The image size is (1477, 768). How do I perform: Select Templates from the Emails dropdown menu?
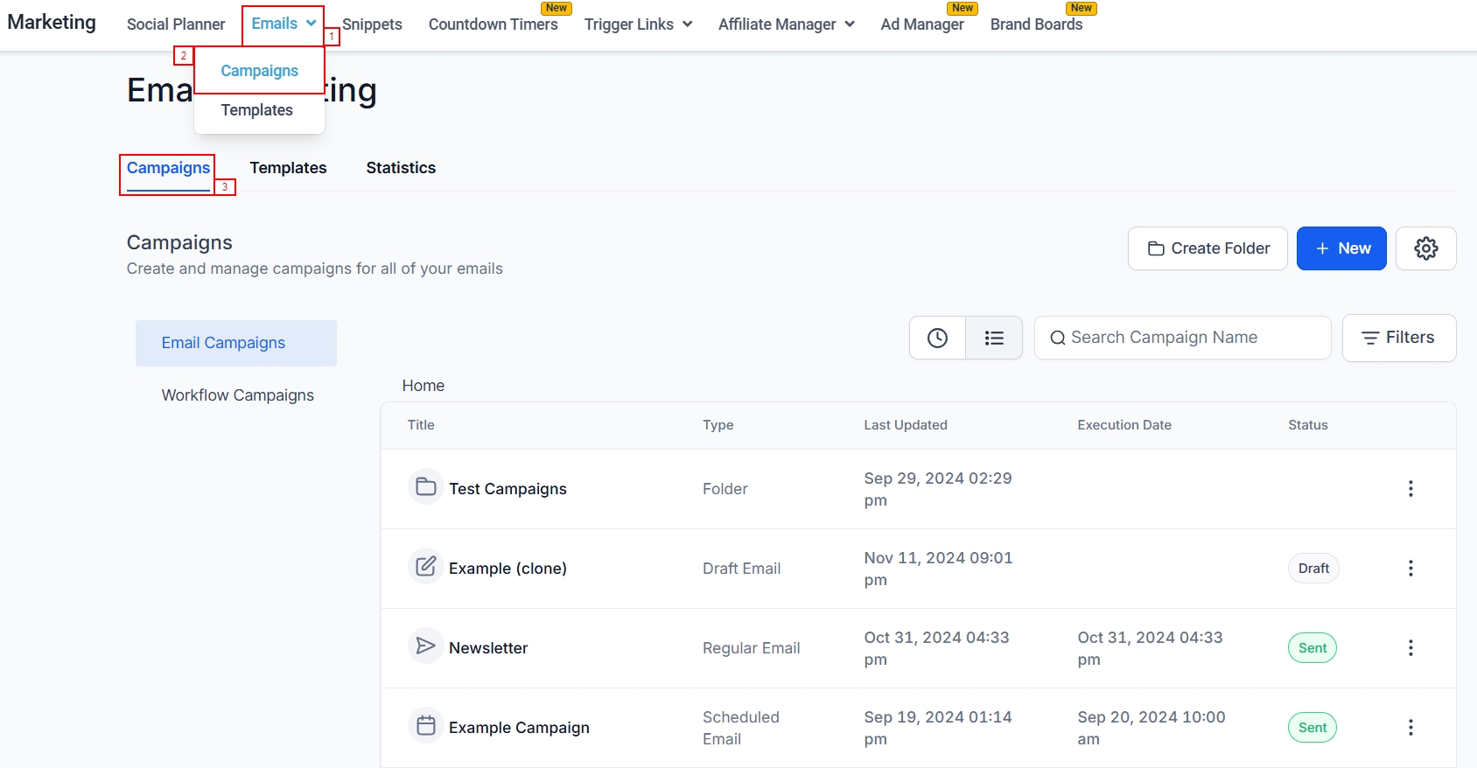257,110
